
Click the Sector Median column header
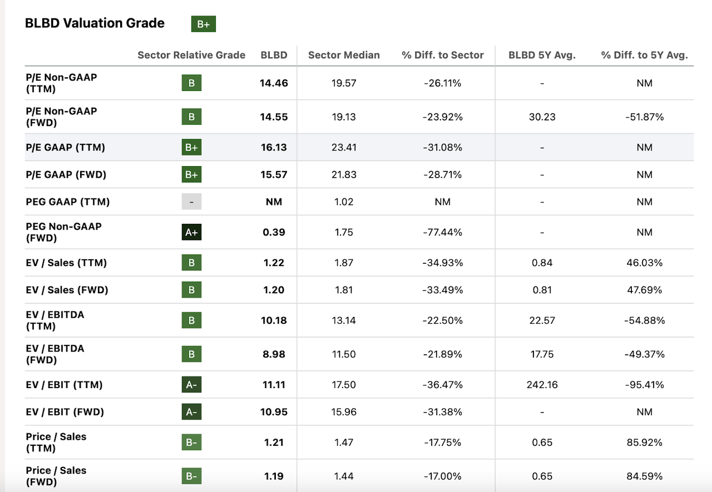pos(344,55)
